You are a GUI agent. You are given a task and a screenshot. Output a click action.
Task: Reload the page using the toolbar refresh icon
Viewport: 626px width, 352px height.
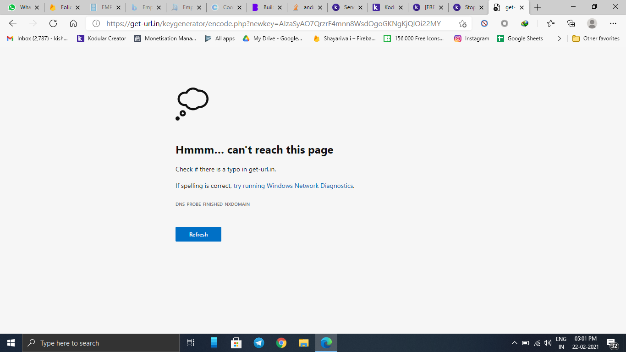[53, 23]
